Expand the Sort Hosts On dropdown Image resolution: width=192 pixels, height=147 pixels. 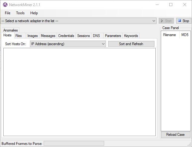(x=103, y=44)
